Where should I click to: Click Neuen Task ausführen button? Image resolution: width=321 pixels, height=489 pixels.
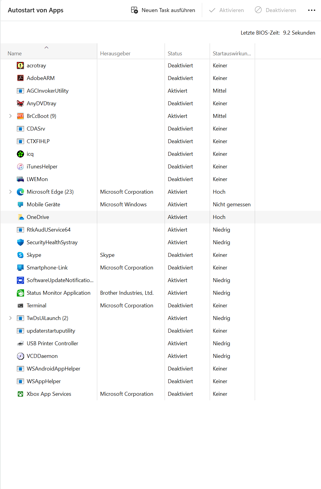(x=163, y=10)
